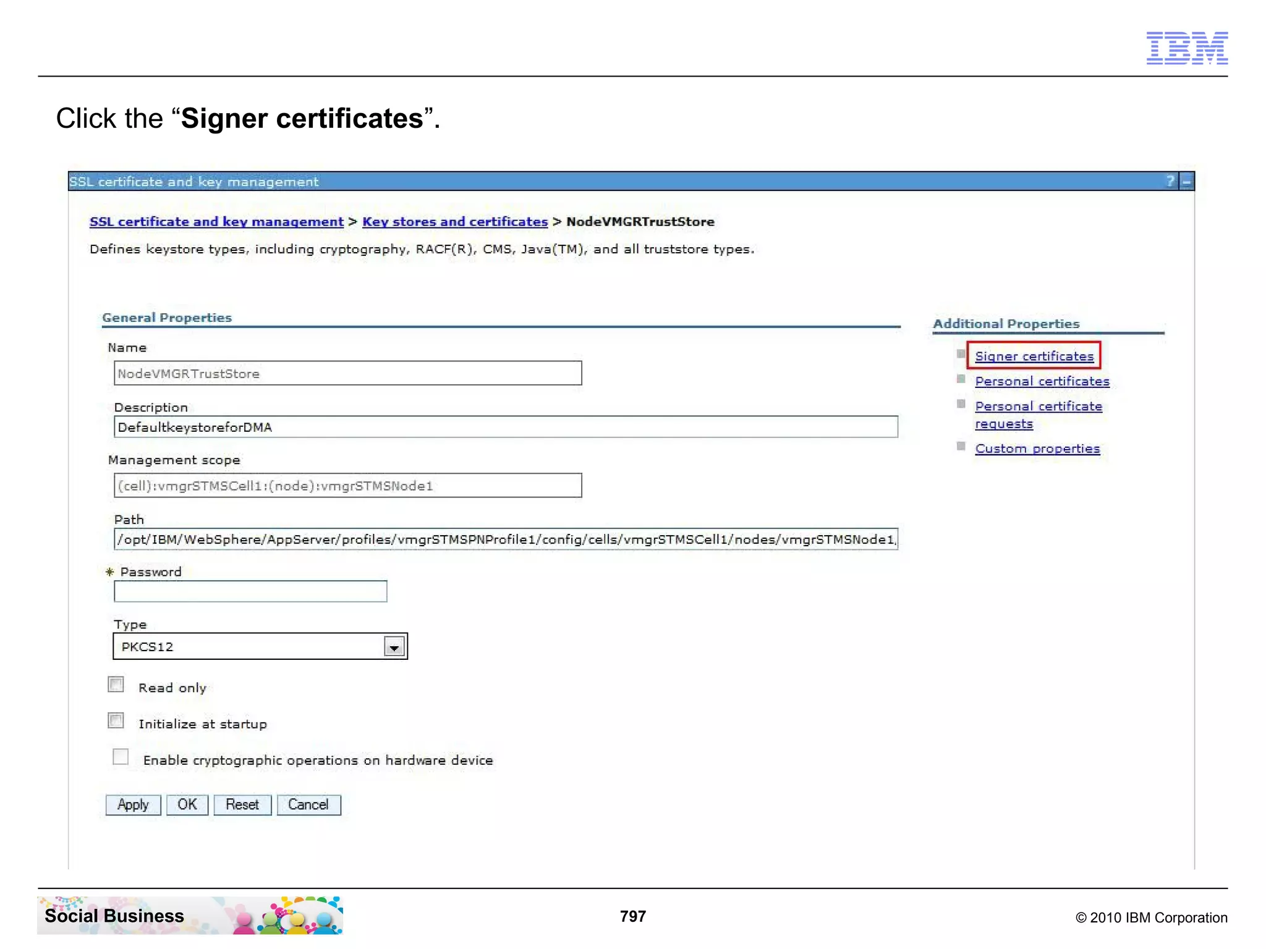Click the Apply button
1266x949 pixels.
(133, 805)
